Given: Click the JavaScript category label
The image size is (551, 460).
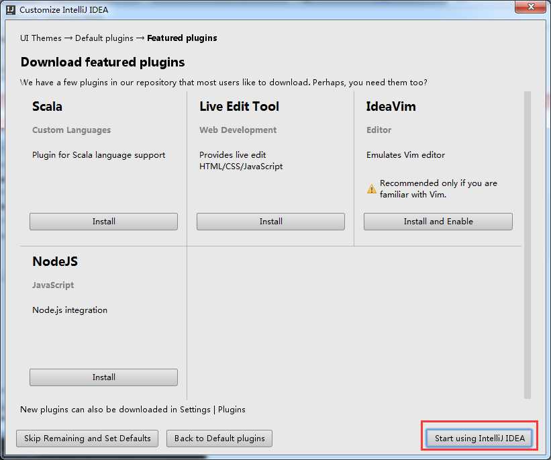Looking at the screenshot, I should tap(53, 285).
